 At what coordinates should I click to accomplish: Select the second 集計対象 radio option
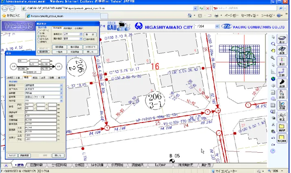[39, 33]
